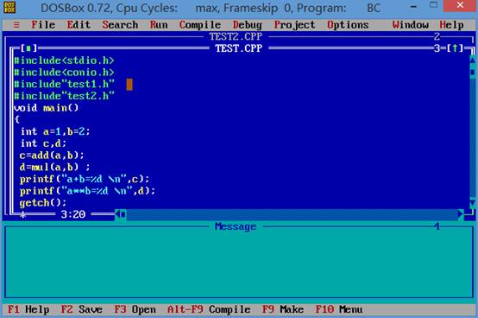This screenshot has height=318, width=478.
Task: Click the TEST2.CPP window number 2
Action: [x=437, y=36]
